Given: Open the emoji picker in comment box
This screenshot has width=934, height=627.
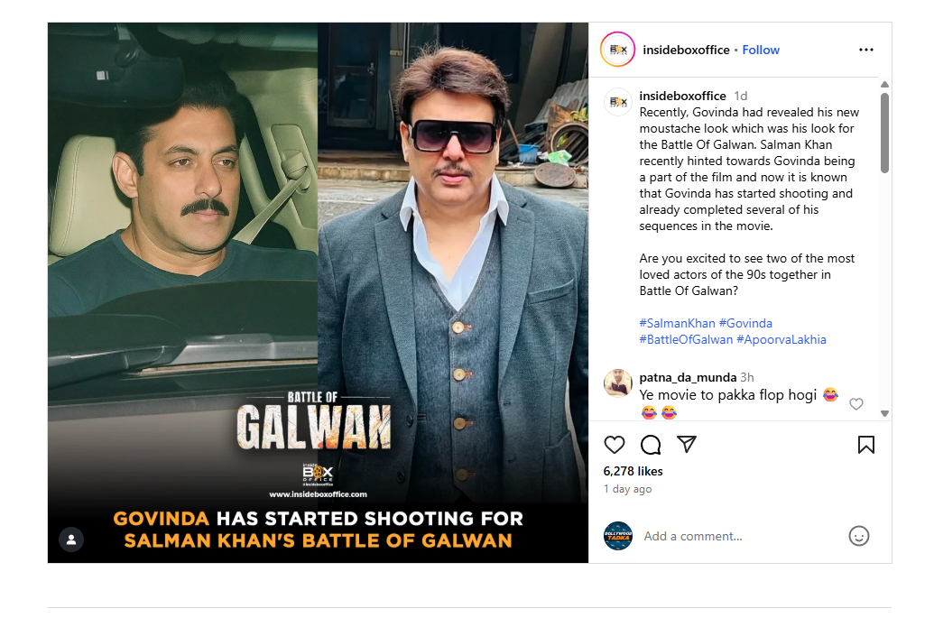Looking at the screenshot, I should (x=859, y=536).
